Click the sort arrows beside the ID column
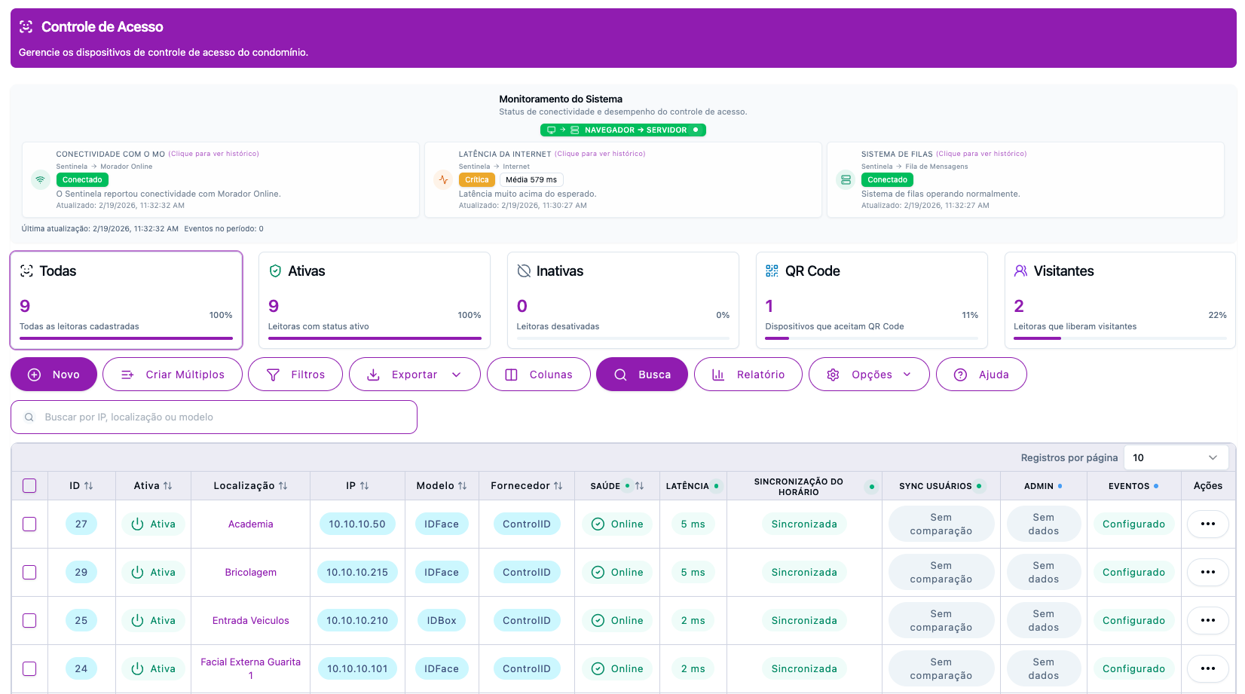The width and height of the screenshot is (1245, 694). pos(89,486)
